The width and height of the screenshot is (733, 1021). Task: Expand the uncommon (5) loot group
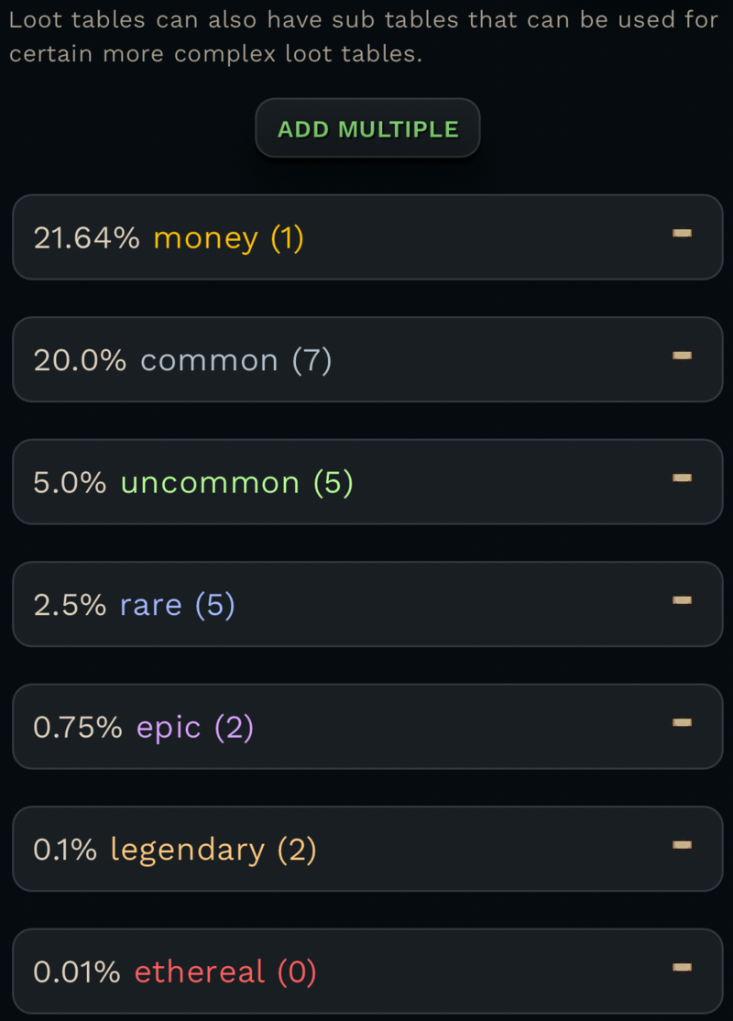tap(236, 483)
